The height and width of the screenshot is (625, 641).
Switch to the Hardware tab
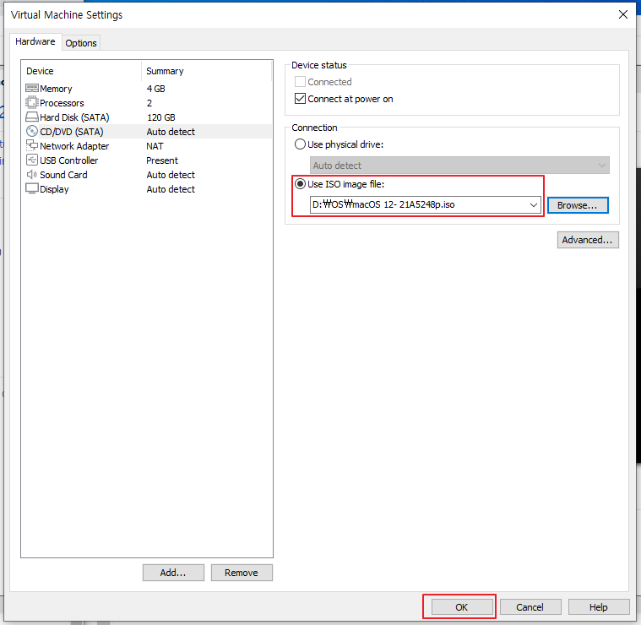coord(35,41)
